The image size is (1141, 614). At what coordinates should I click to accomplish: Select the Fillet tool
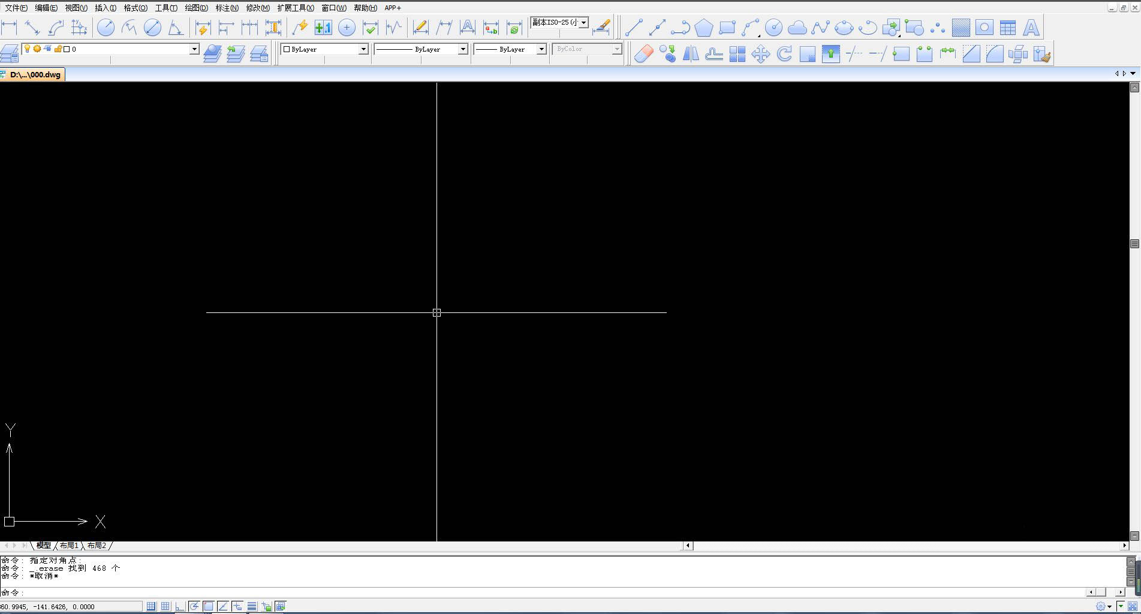pos(995,54)
